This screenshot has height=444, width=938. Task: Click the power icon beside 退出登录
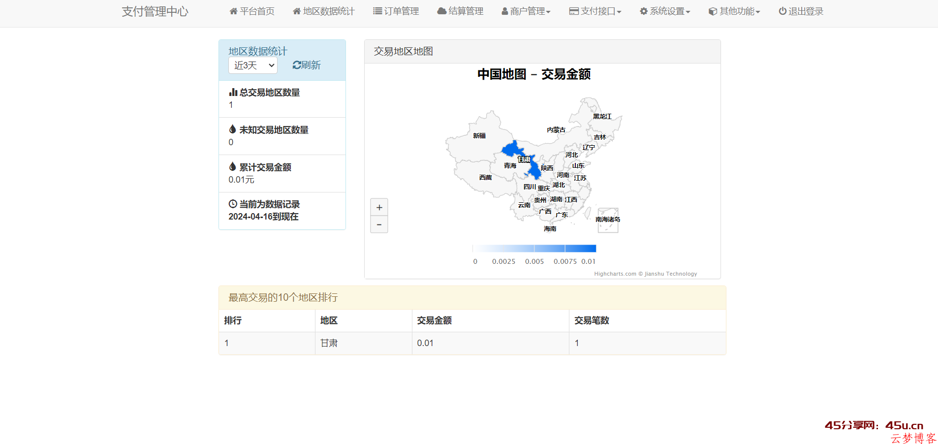coord(782,11)
